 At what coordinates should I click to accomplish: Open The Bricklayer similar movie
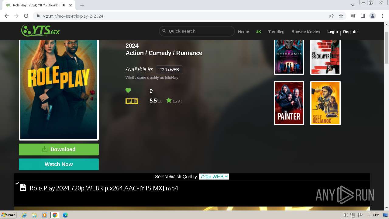coord(325,57)
